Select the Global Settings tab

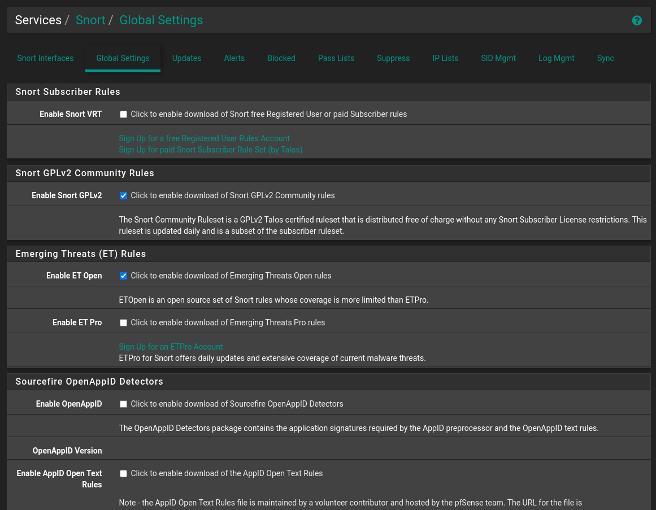pos(123,58)
